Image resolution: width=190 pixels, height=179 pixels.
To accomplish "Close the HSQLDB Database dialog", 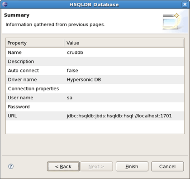I will (x=185, y=4).
